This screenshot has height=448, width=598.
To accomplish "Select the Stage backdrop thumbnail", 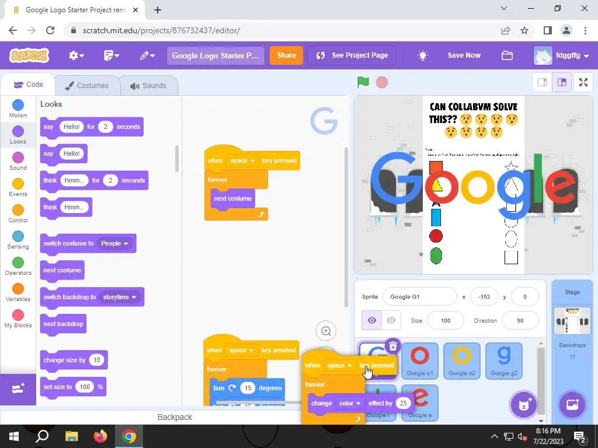I will (x=572, y=321).
